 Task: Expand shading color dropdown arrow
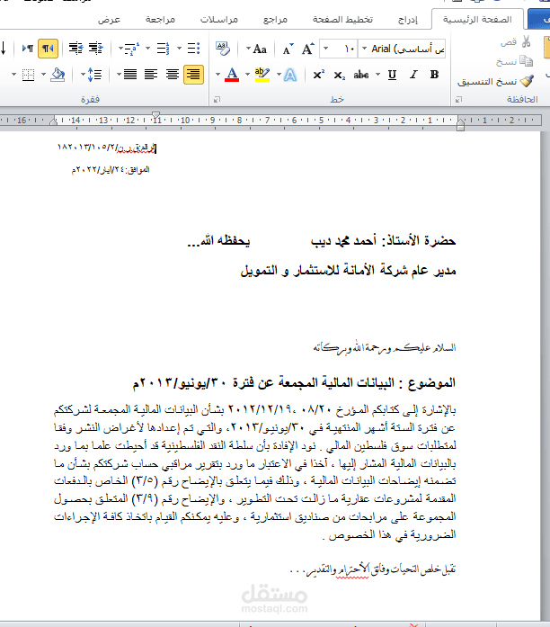click(x=43, y=75)
